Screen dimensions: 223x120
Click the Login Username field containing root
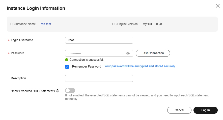99,40
